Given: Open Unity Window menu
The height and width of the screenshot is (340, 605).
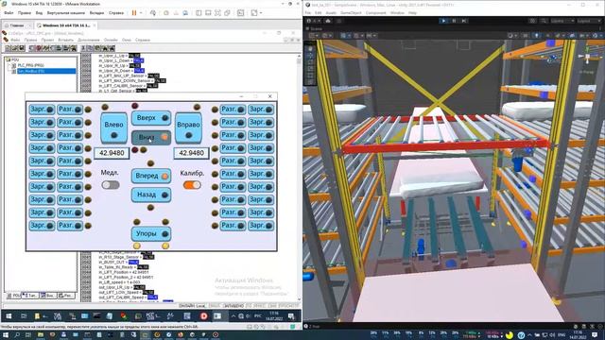Looking at the screenshot, I should click(x=397, y=12).
